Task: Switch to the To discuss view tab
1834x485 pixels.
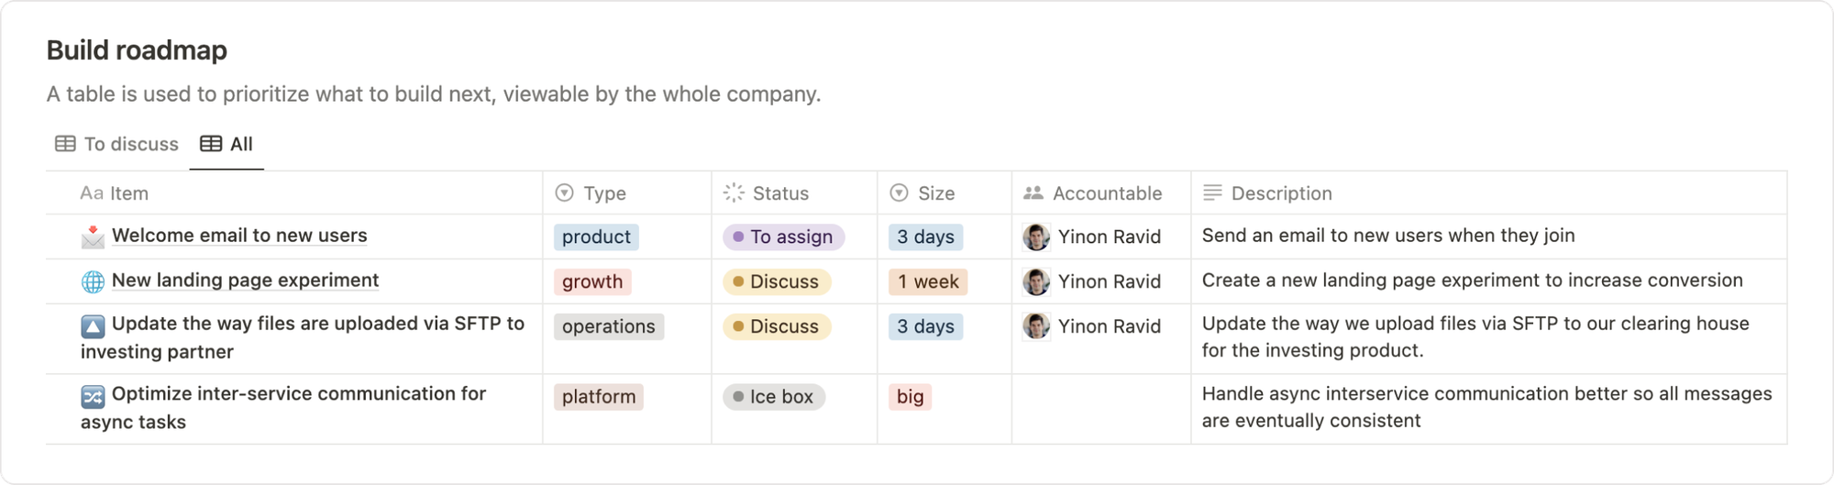Action: 116,144
